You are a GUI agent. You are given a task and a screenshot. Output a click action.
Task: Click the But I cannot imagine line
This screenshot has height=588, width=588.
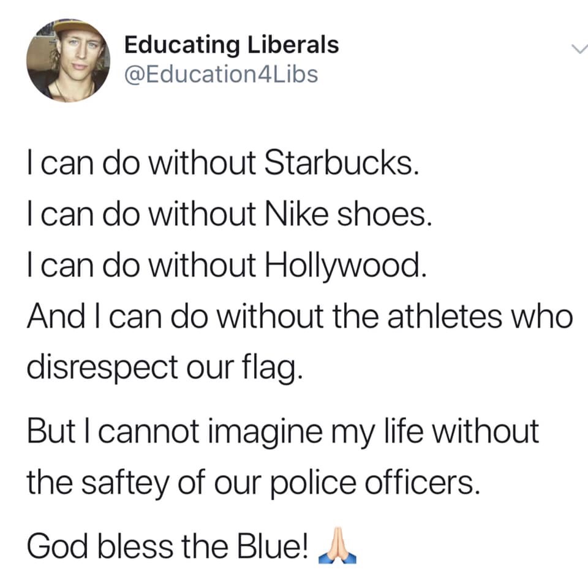283,432
